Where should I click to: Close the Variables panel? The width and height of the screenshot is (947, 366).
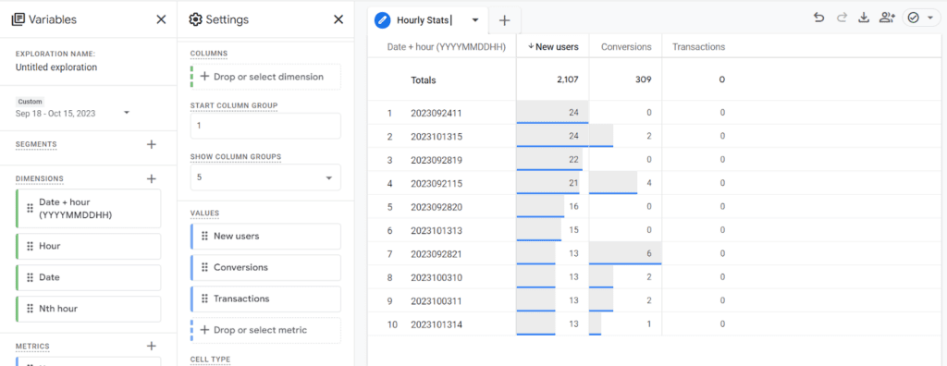pos(161,20)
